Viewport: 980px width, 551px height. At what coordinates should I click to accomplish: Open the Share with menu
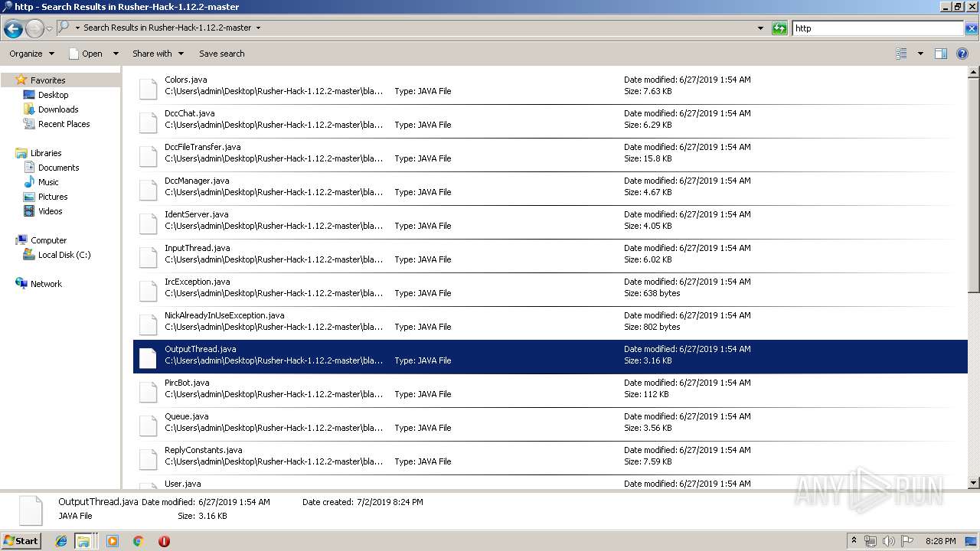[x=158, y=54]
